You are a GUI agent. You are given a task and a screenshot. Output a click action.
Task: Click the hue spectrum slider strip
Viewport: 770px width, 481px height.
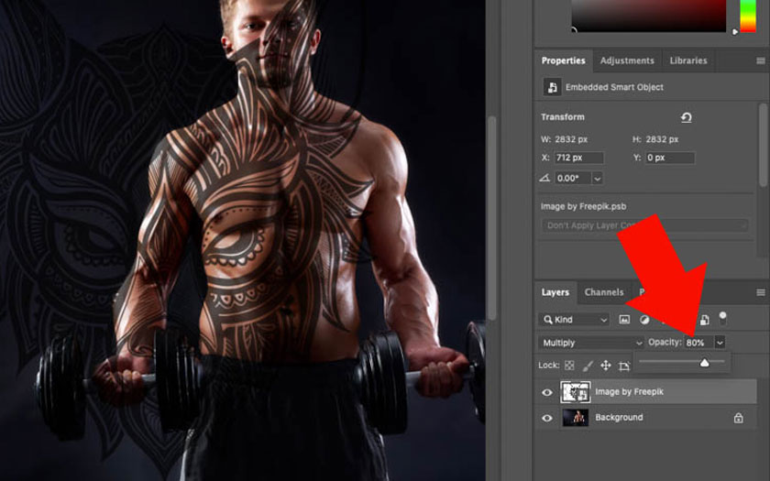748,16
